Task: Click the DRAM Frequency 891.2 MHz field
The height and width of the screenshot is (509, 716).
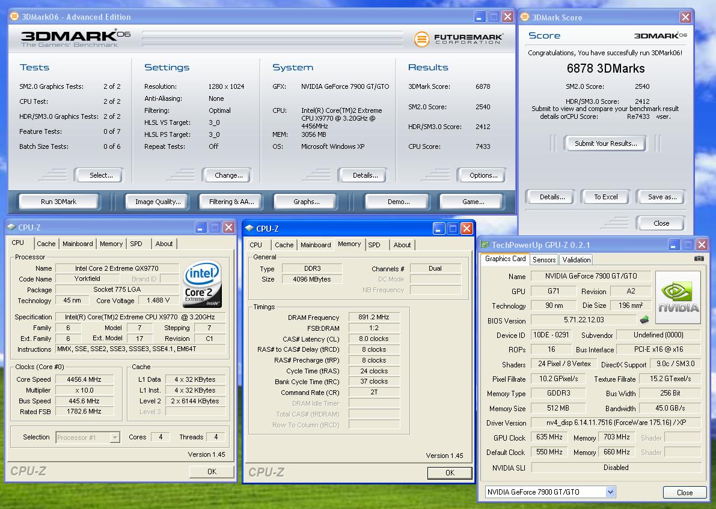Action: [374, 317]
